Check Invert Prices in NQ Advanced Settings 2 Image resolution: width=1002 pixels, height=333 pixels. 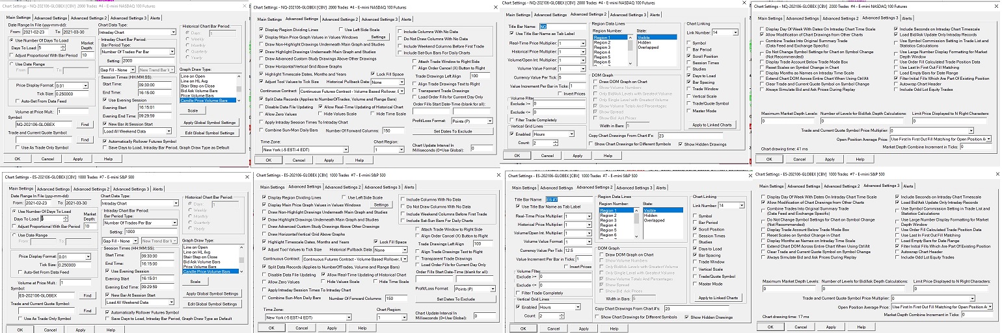pyautogui.click(x=561, y=93)
